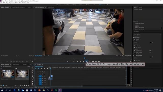Image resolution: width=163 pixels, height=92 pixels.
Task: Open Program monitor button editor plus
Action: point(131,62)
